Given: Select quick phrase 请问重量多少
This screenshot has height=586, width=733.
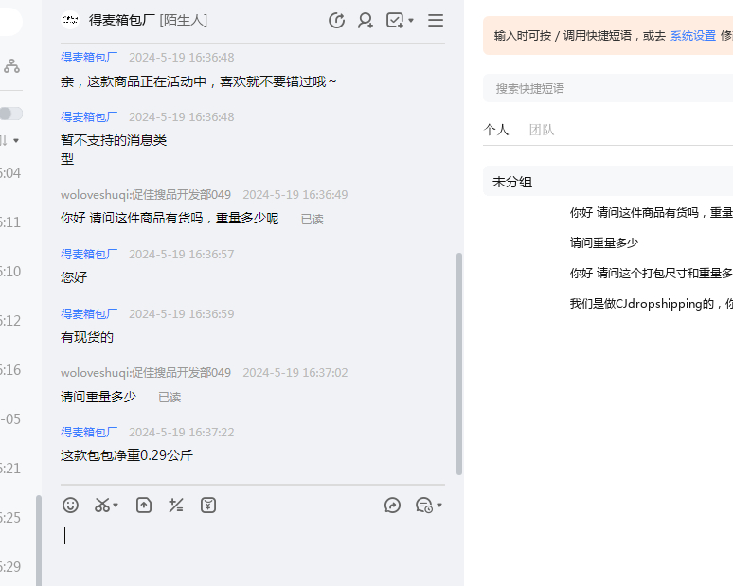Looking at the screenshot, I should pyautogui.click(x=604, y=242).
